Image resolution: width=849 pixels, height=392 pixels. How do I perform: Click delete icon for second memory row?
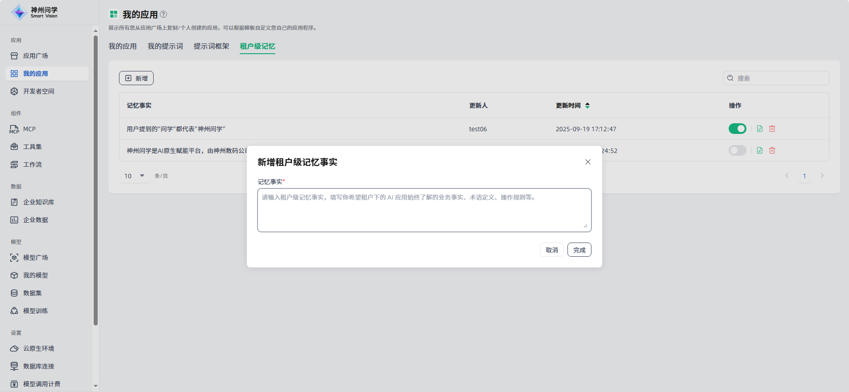(x=772, y=150)
